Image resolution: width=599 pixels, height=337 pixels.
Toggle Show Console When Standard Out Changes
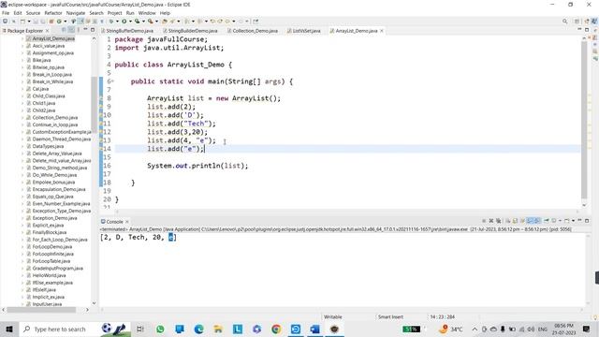[x=530, y=221]
